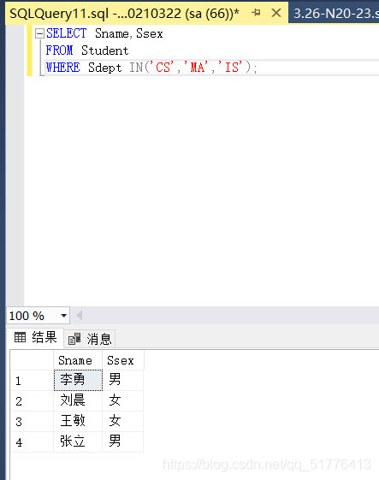
Task: Select the 张立 cell
Action: [78, 441]
